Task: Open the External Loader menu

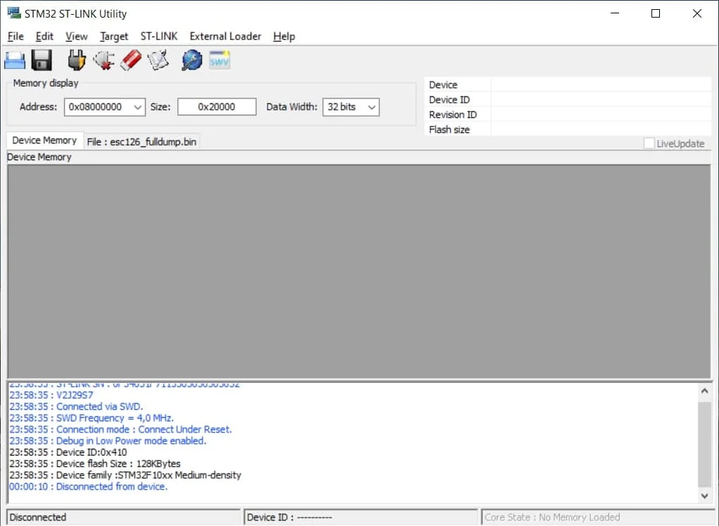Action: [225, 37]
